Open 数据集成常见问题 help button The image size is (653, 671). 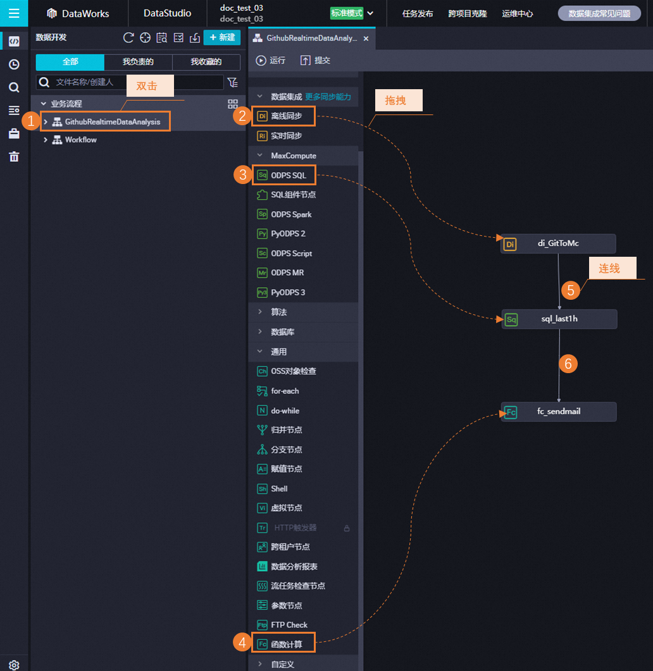click(599, 14)
